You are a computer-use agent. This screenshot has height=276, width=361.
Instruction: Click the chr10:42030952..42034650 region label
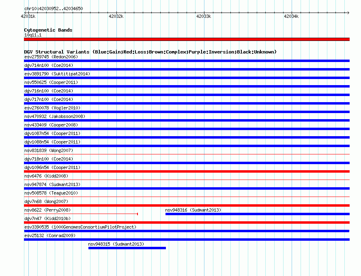pyautogui.click(x=54, y=9)
